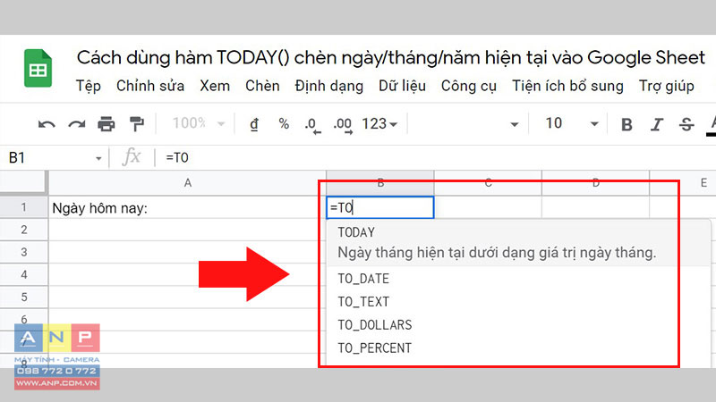Click the fx function icon
The image size is (716, 402).
click(132, 157)
